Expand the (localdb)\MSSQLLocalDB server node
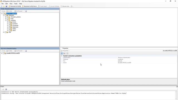 2,53
